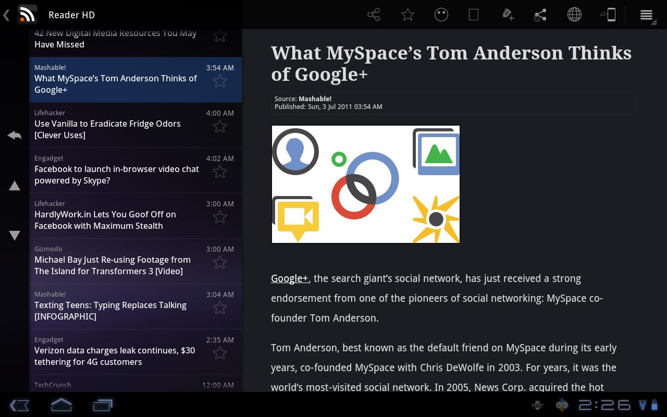The width and height of the screenshot is (667, 417).
Task: Click the send-to-phone icon
Action: click(x=609, y=15)
